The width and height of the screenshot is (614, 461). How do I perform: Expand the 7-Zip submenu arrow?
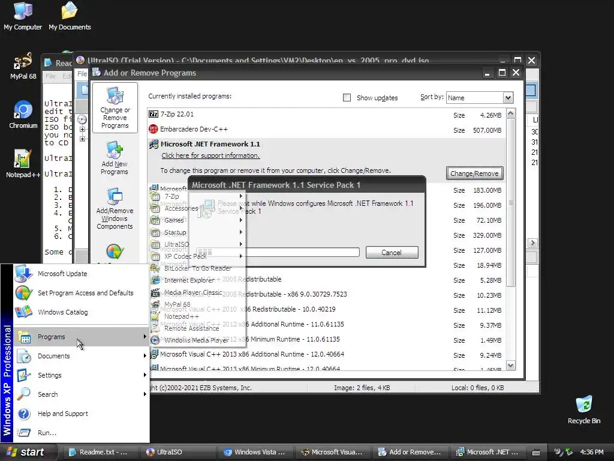coord(241,196)
